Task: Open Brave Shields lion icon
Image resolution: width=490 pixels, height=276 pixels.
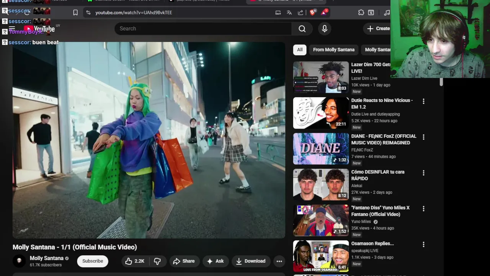Action: (x=312, y=13)
